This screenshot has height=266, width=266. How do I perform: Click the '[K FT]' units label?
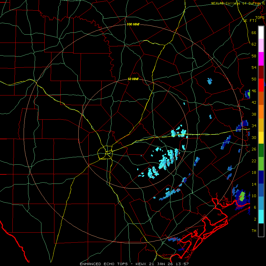250,20
